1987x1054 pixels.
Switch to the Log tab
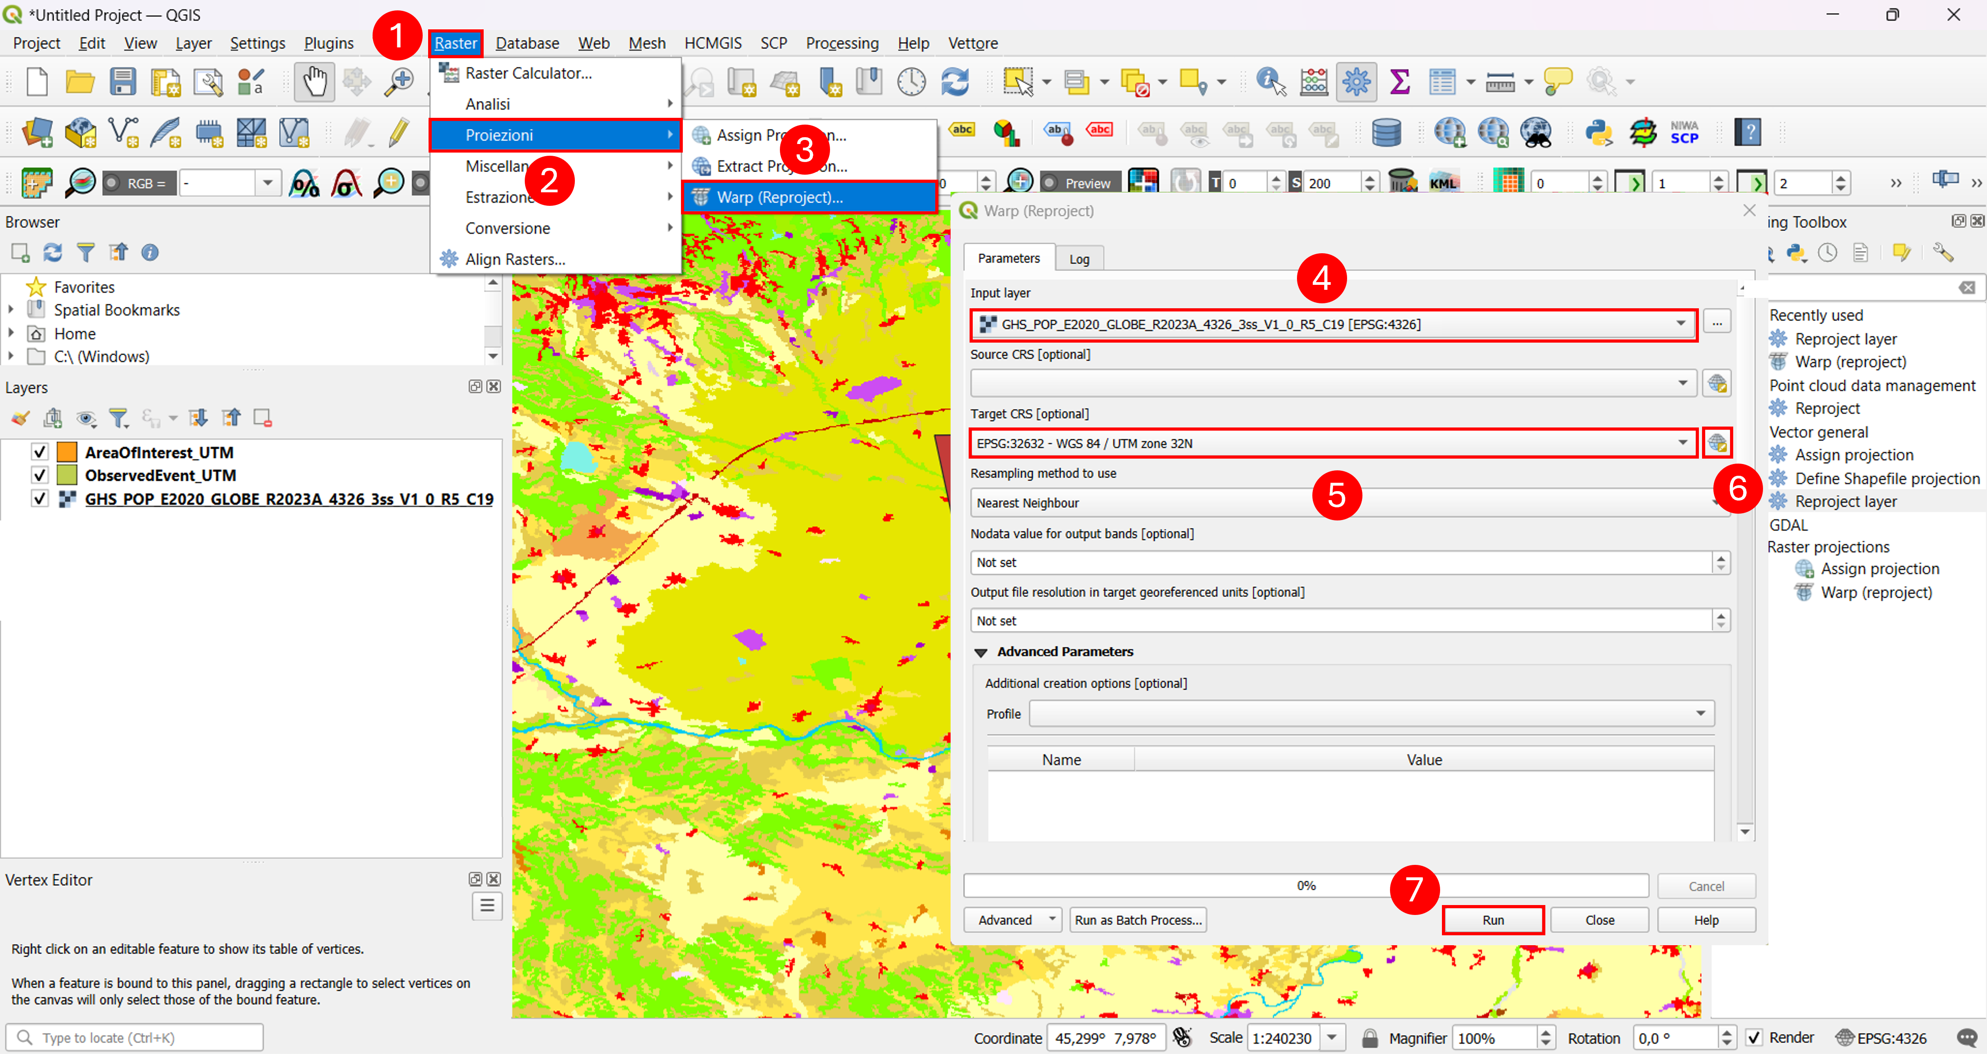[1078, 259]
